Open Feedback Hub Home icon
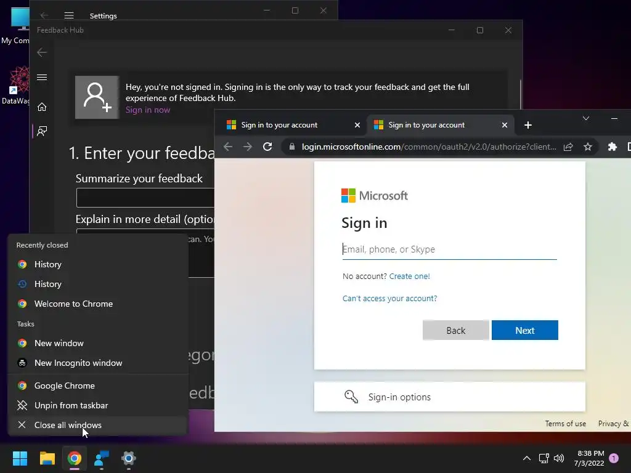This screenshot has height=473, width=631. (x=42, y=107)
